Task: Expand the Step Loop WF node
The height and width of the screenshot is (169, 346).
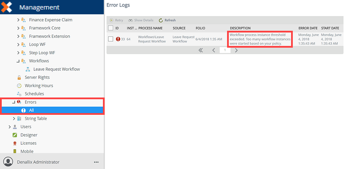Action: pos(18,53)
